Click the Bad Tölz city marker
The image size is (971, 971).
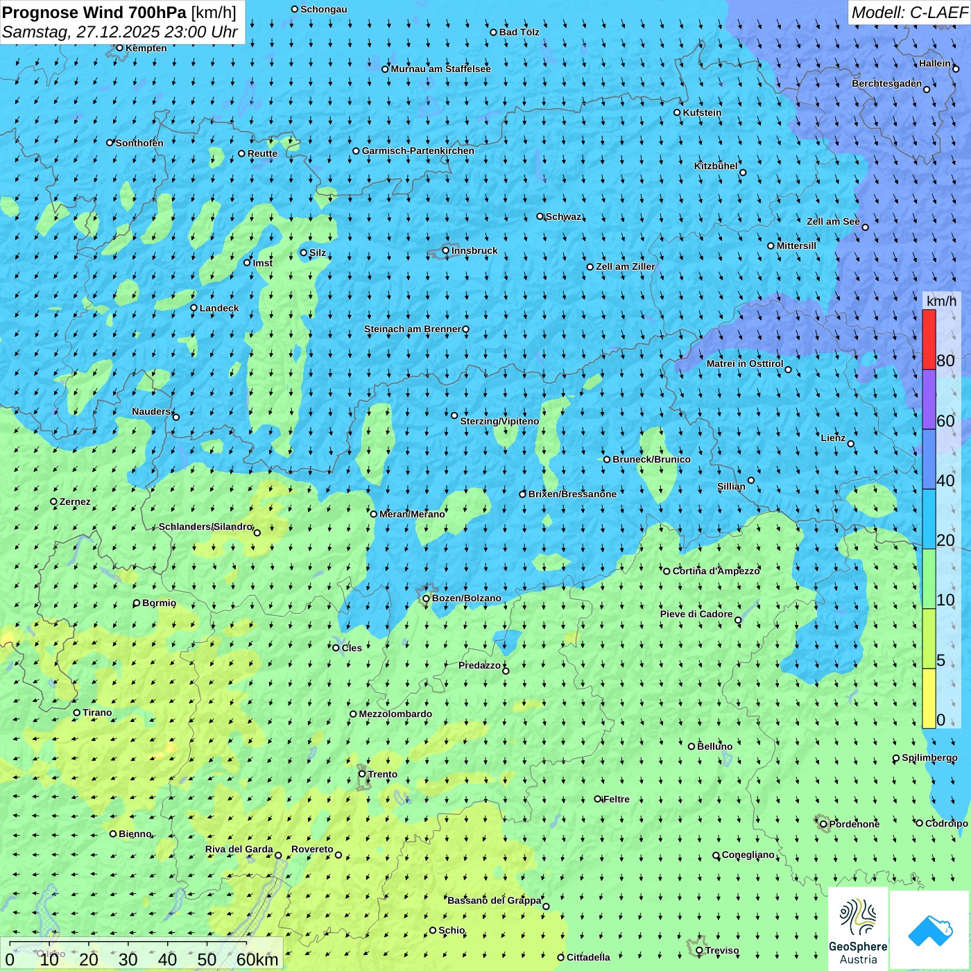(x=494, y=32)
